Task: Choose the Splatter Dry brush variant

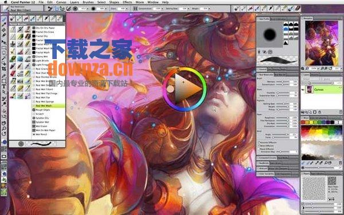Action: pyautogui.click(x=48, y=118)
